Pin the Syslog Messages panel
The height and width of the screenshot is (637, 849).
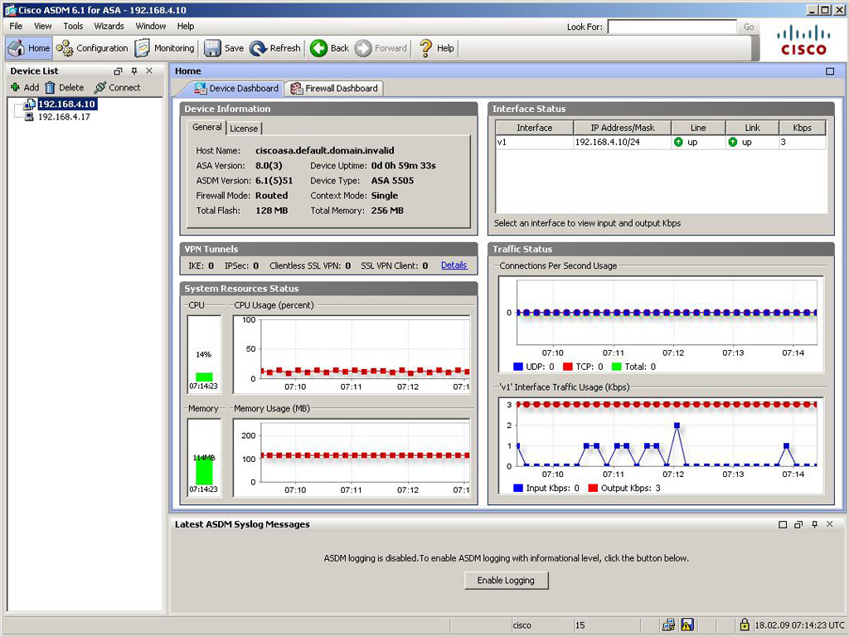(814, 524)
